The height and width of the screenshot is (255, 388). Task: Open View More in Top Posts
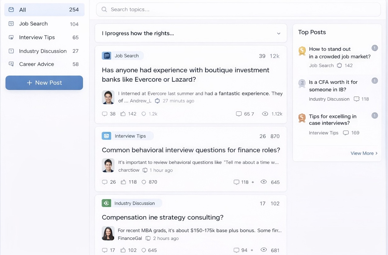[364, 153]
